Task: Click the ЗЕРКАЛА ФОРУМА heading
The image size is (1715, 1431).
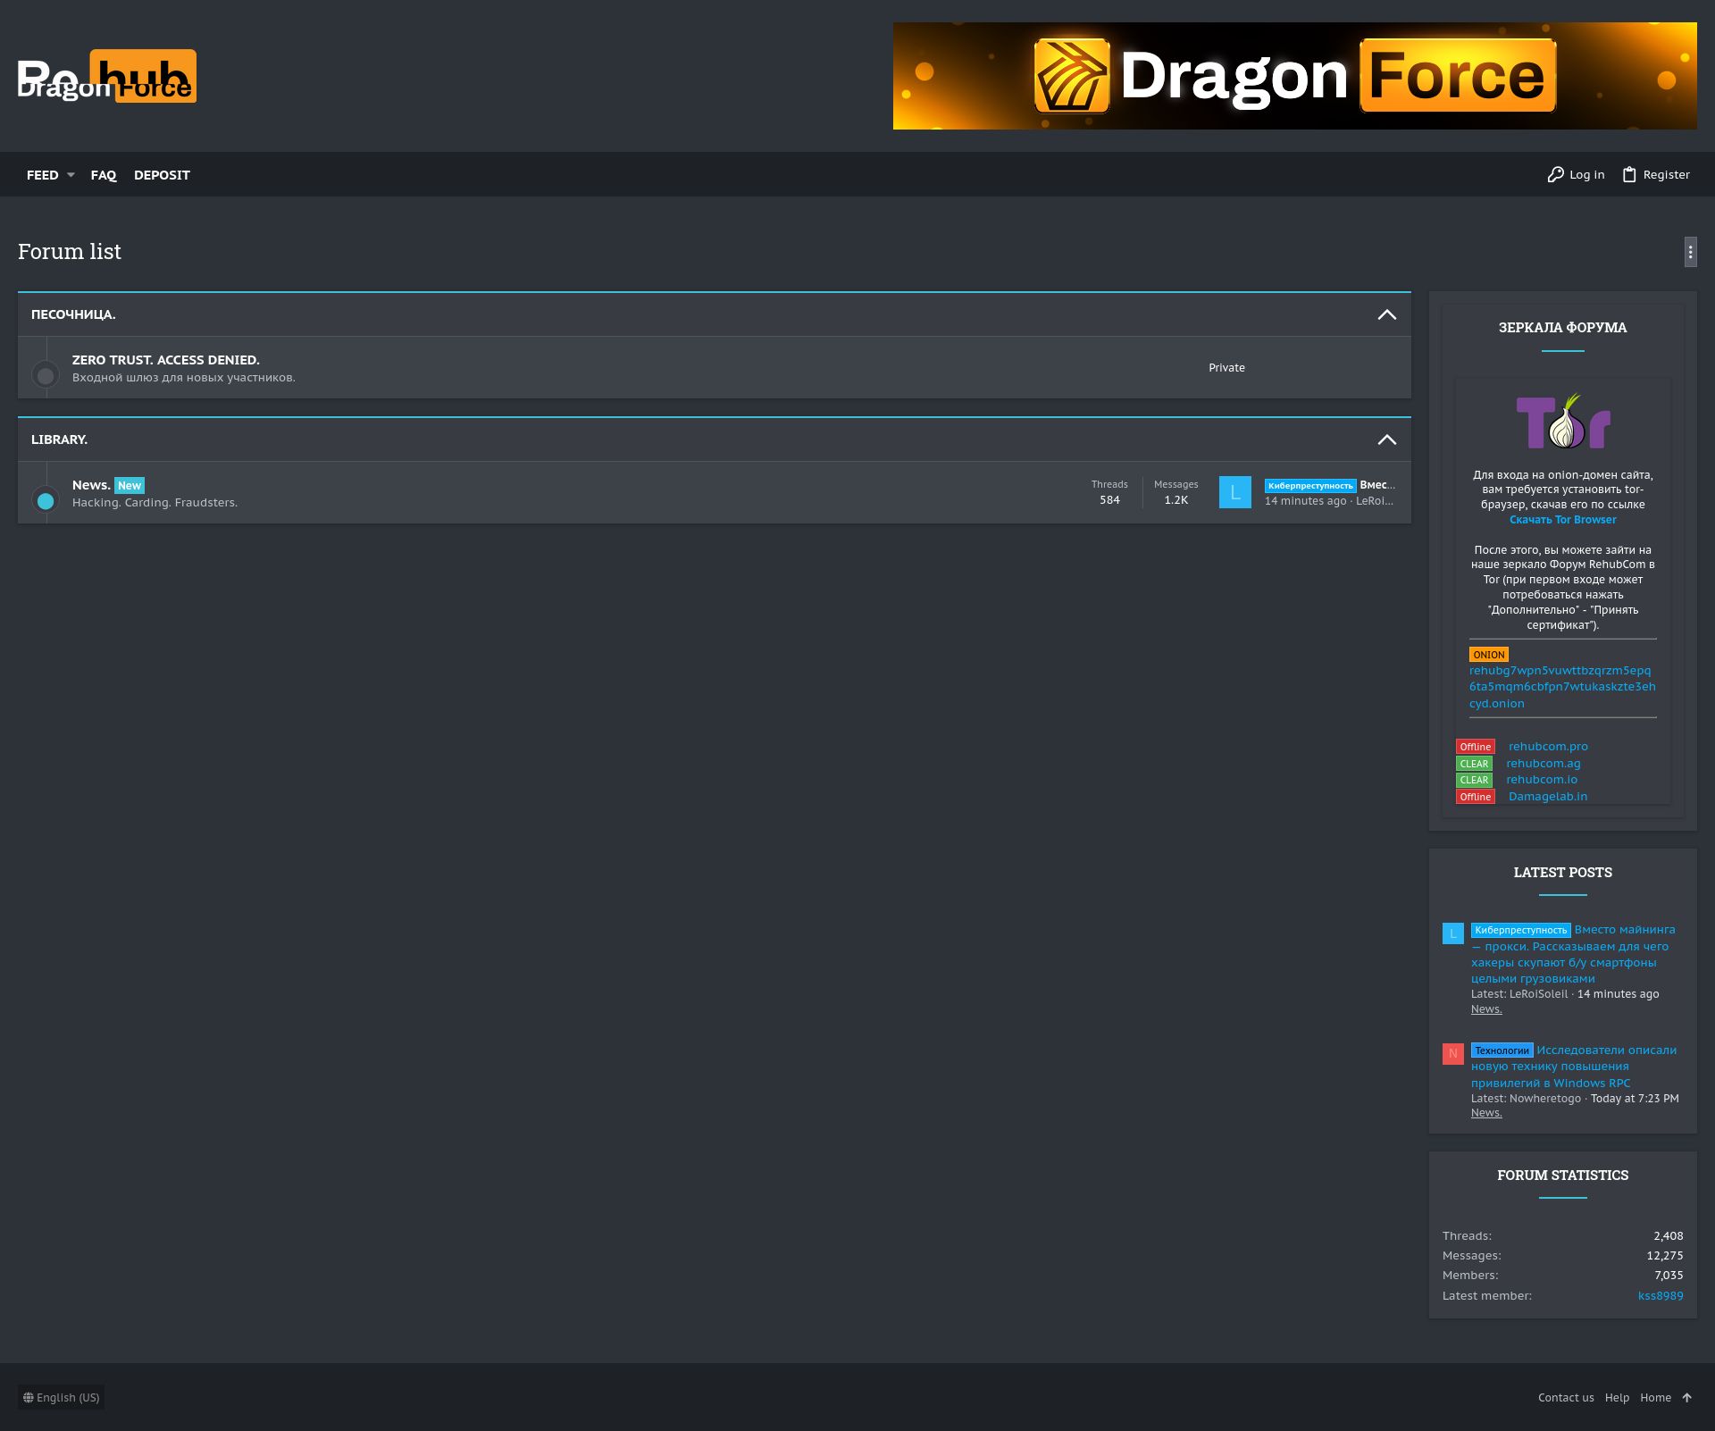Action: [1562, 328]
